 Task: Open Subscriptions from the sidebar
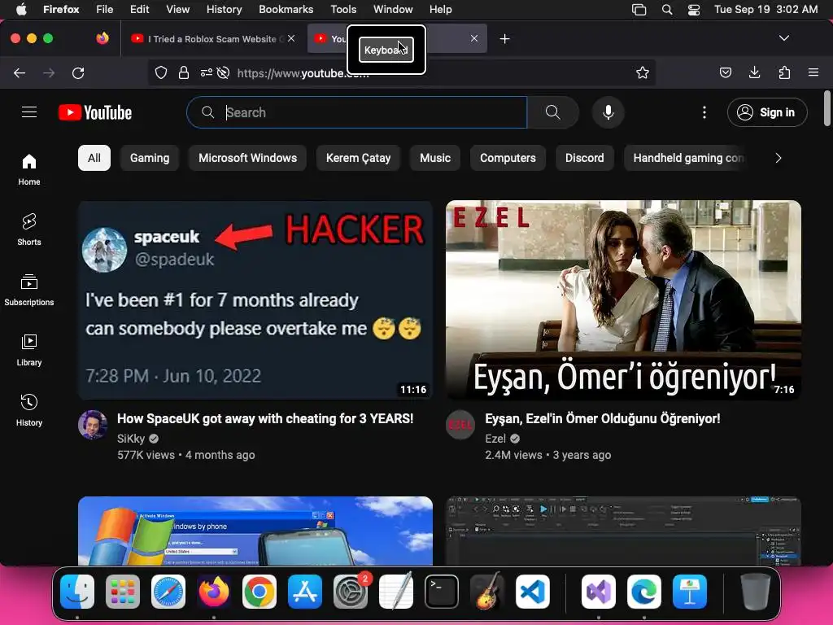[x=29, y=290]
